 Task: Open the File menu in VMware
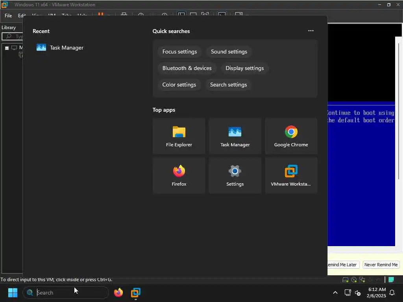(8, 15)
